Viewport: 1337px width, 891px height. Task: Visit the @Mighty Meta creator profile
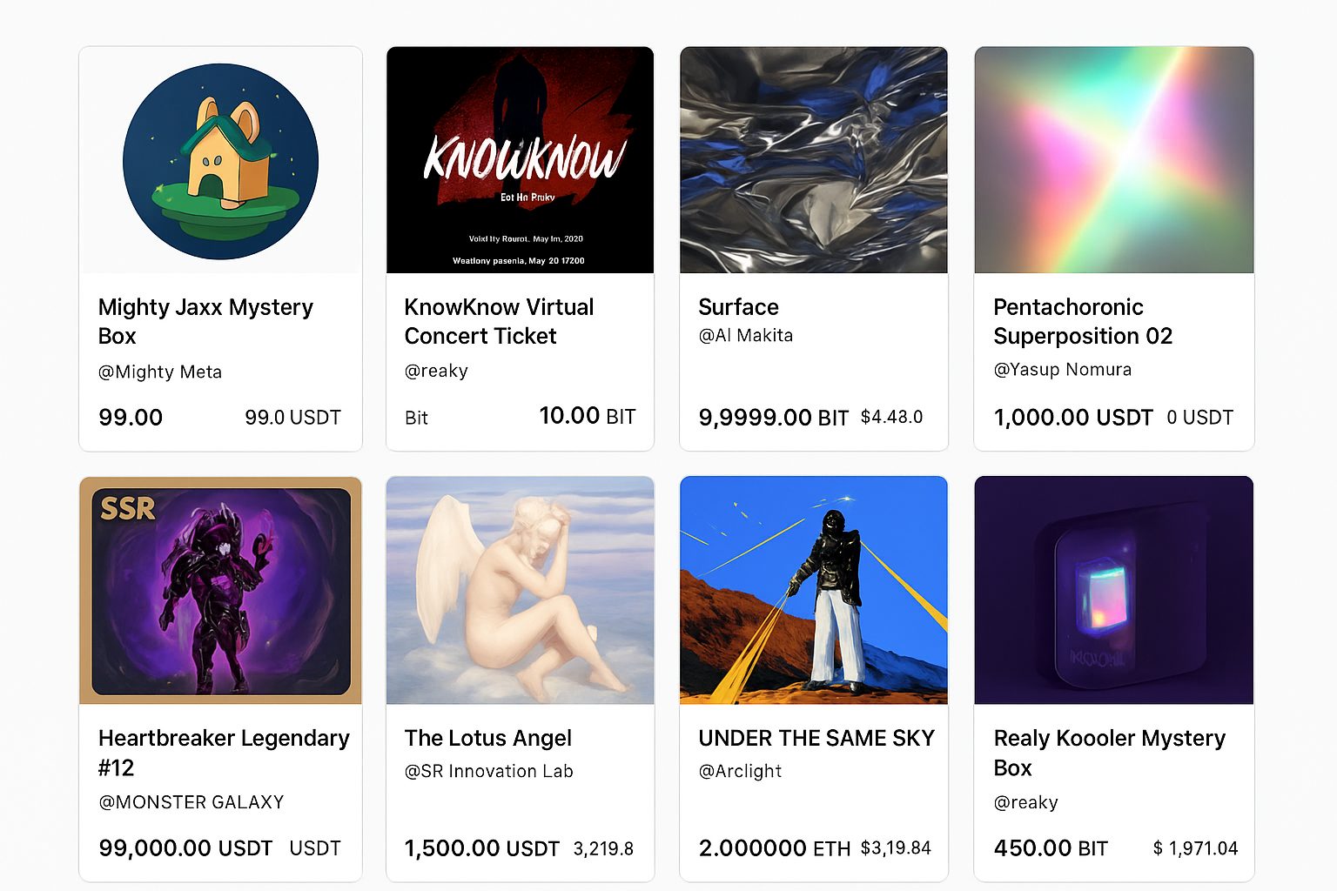160,372
